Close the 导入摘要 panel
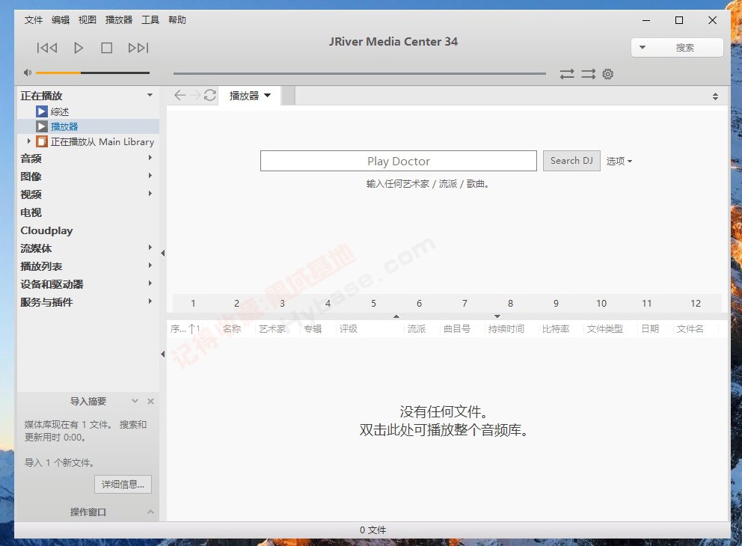Image resolution: width=742 pixels, height=546 pixels. tap(150, 401)
